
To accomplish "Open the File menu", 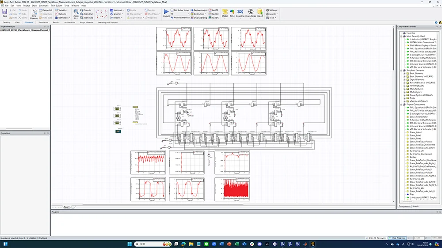I will point(7,6).
